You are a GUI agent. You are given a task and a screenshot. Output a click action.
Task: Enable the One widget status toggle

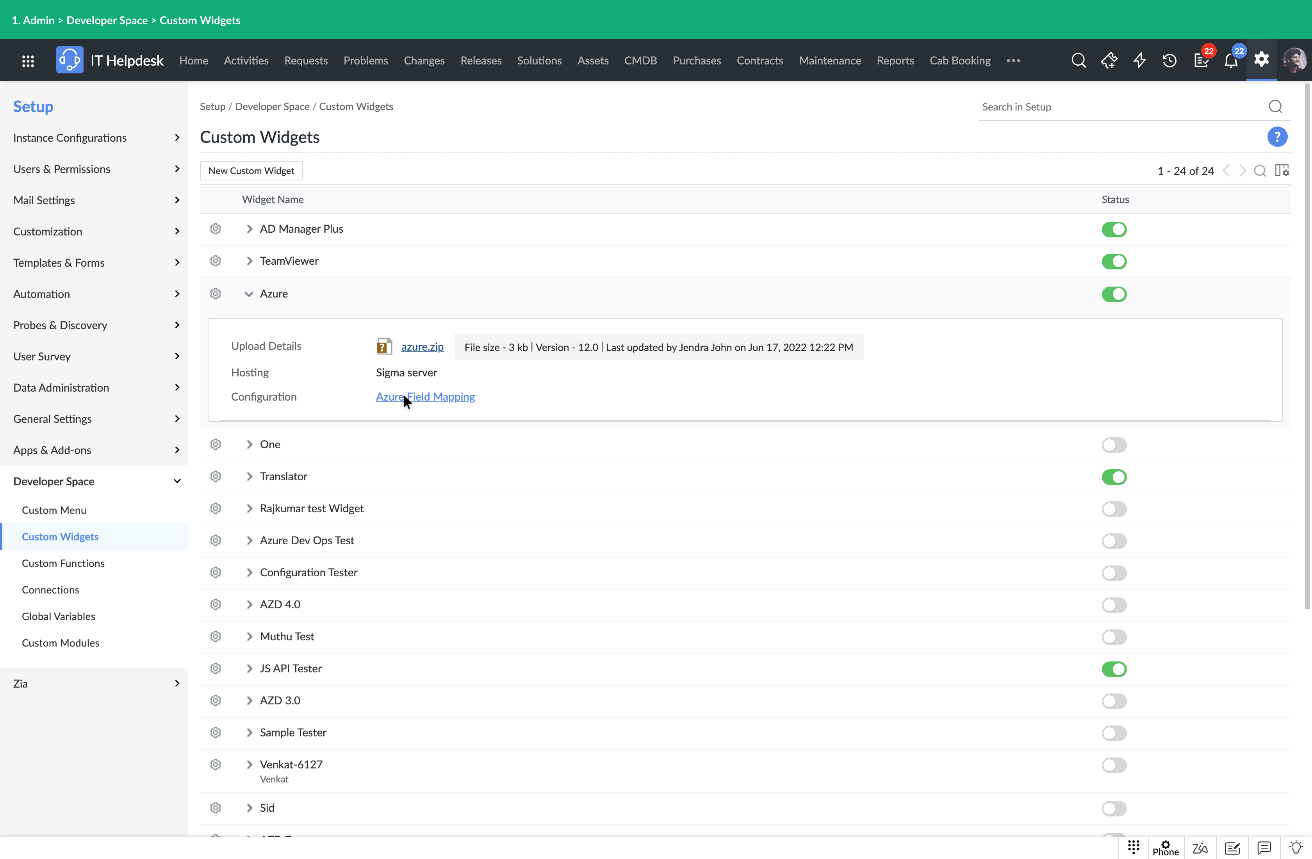(x=1114, y=445)
